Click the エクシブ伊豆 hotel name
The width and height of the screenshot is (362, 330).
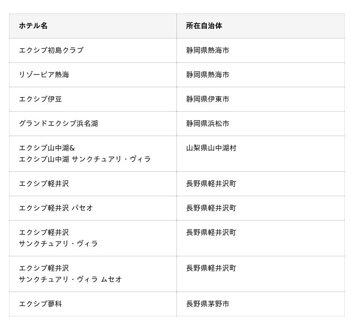tap(40, 99)
